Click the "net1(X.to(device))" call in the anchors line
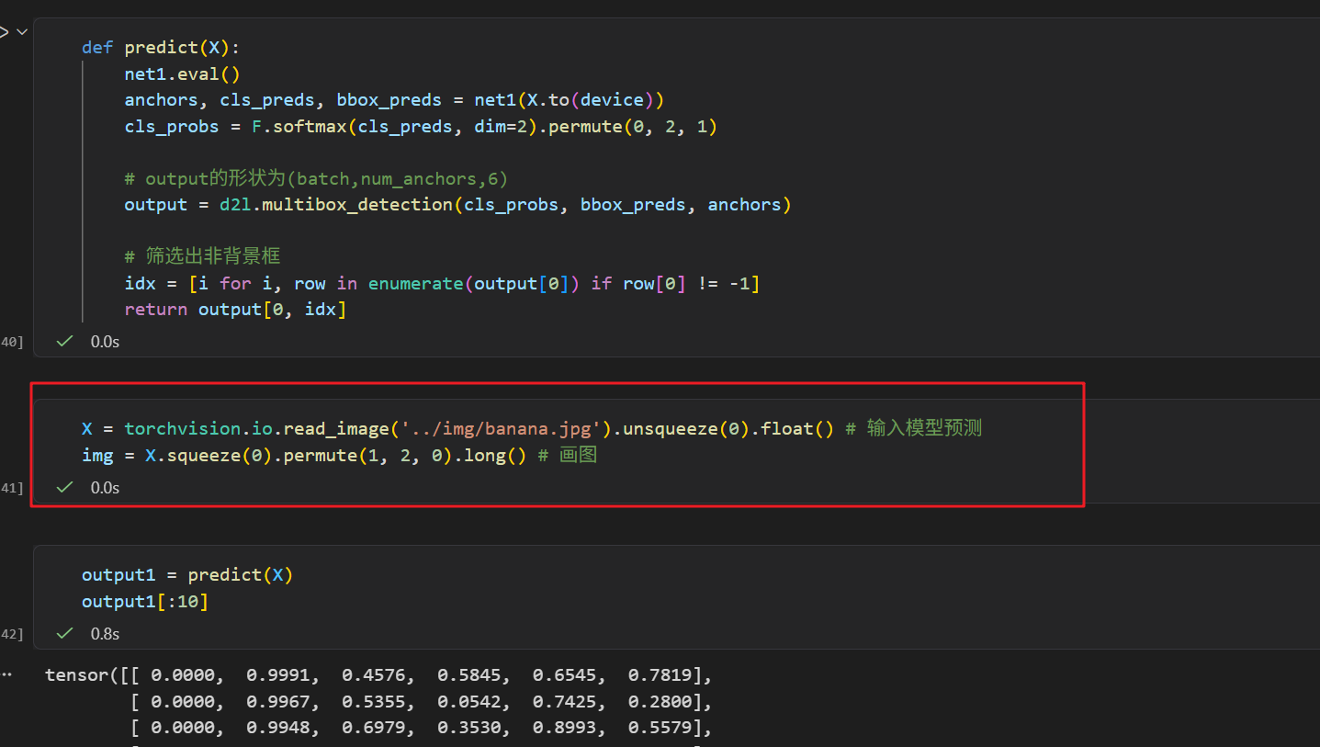1320x747 pixels. pos(569,99)
